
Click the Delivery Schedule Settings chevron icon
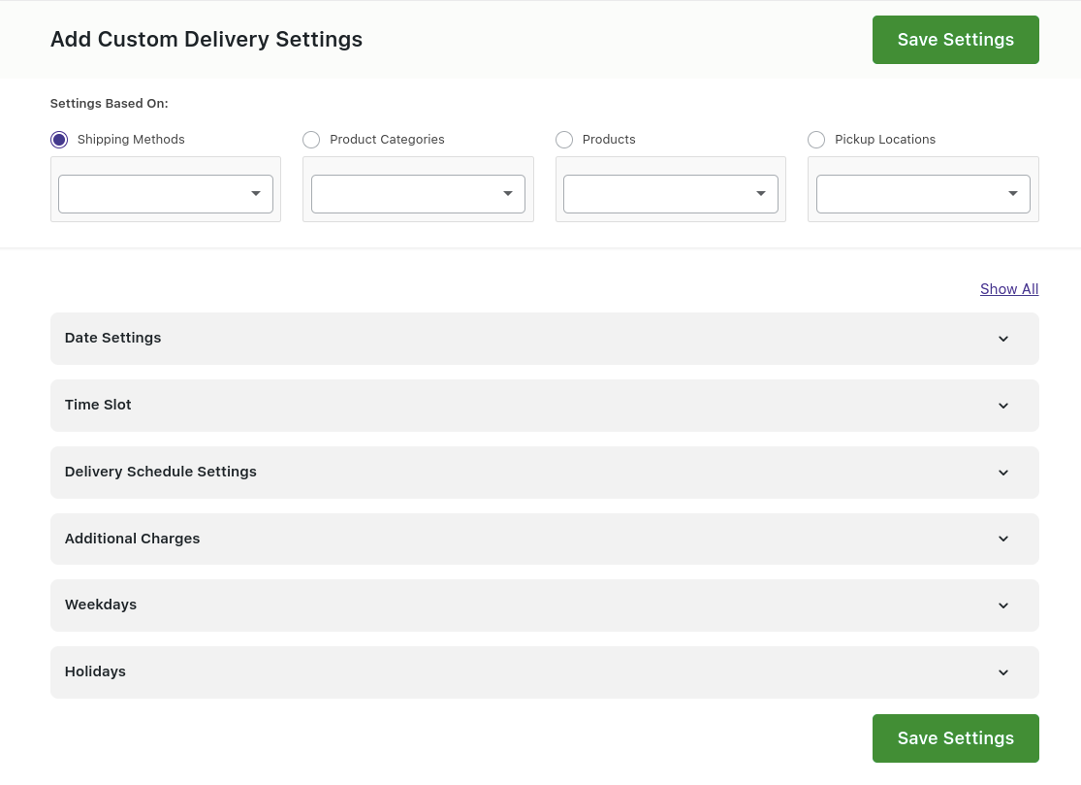coord(1003,473)
